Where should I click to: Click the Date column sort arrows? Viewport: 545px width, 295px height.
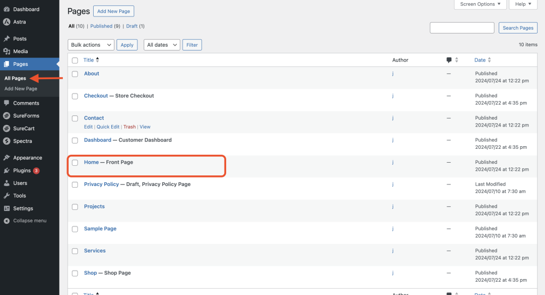(490, 60)
